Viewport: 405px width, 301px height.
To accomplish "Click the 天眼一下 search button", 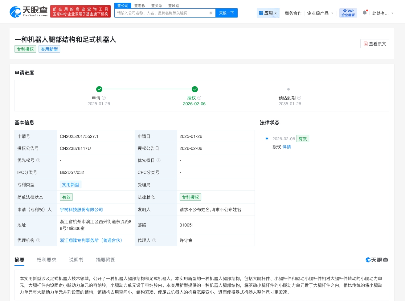I will [x=227, y=13].
